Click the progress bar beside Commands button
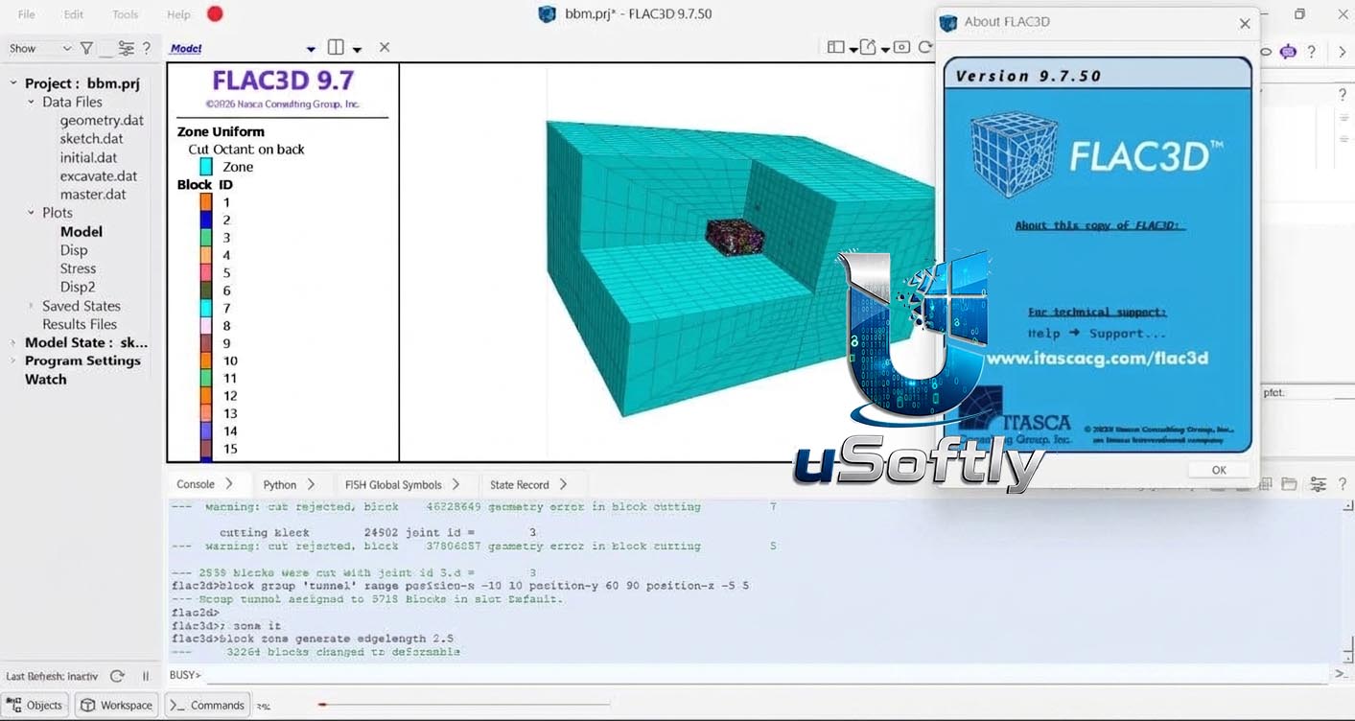1355x721 pixels. click(x=464, y=705)
